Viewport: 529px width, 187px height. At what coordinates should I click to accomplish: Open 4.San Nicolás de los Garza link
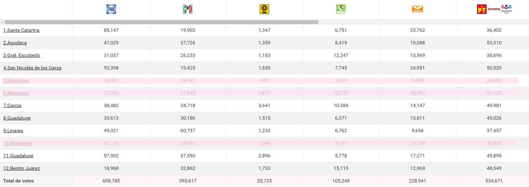pos(32,68)
